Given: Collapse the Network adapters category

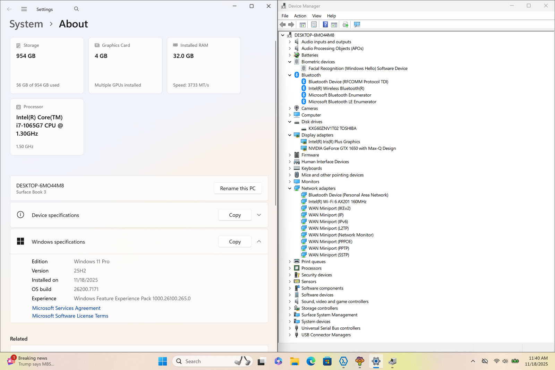Looking at the screenshot, I should pos(290,189).
